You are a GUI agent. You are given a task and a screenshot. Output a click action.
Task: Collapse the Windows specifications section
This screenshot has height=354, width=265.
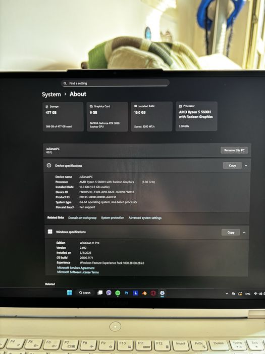(x=244, y=233)
